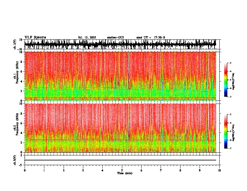Click the ch.1 waveform trace at the top
The width and height of the screenshot is (247, 191).
click(x=120, y=44)
